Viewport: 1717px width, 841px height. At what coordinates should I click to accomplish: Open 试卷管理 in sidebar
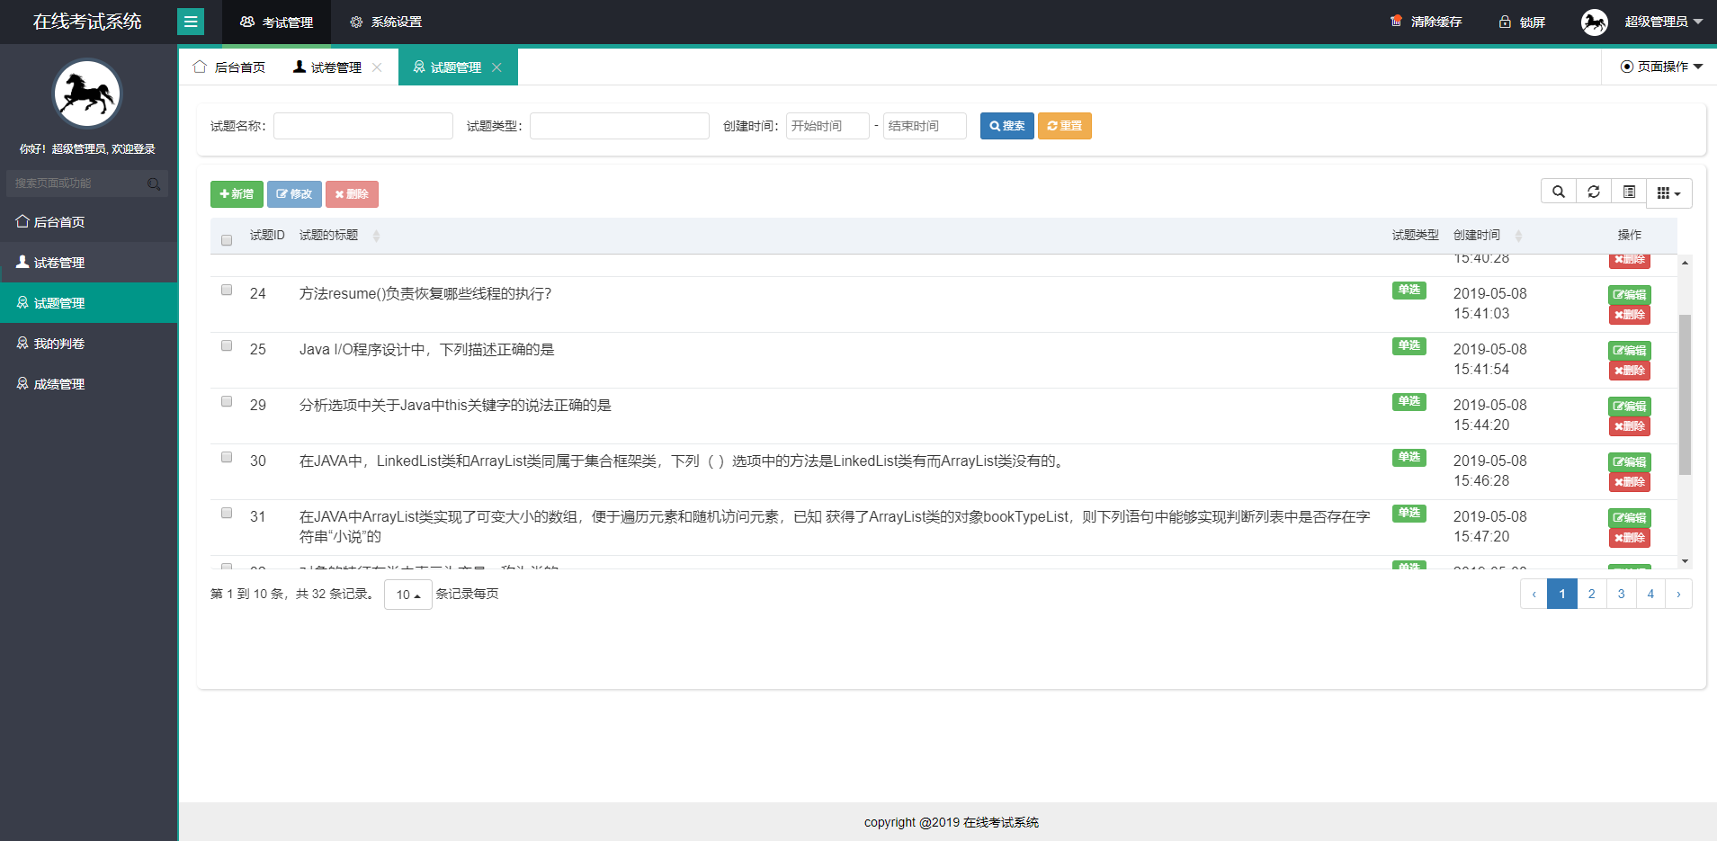(89, 263)
